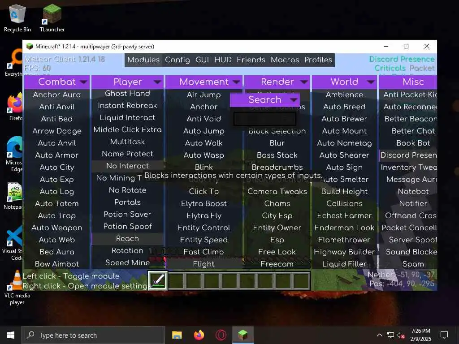Toggle the Auto Breed module

[x=344, y=107]
